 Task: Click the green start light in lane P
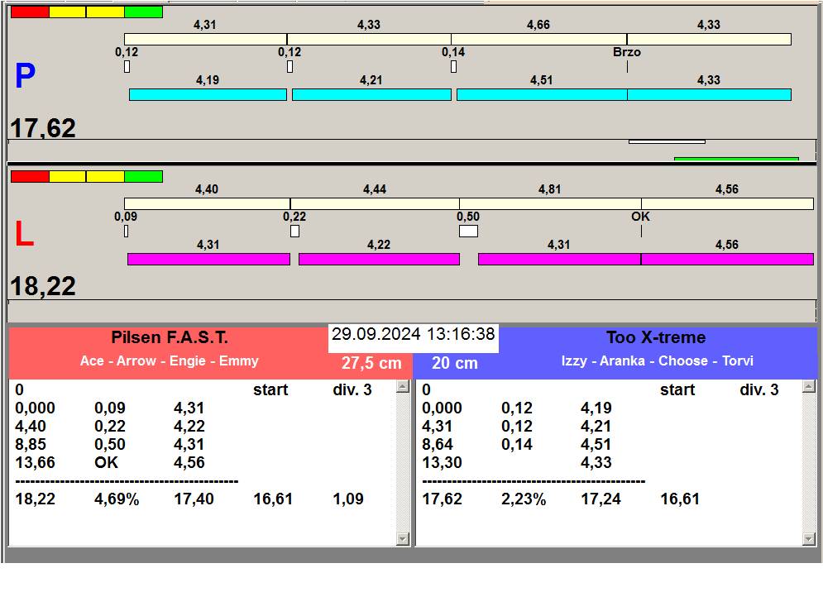143,12
